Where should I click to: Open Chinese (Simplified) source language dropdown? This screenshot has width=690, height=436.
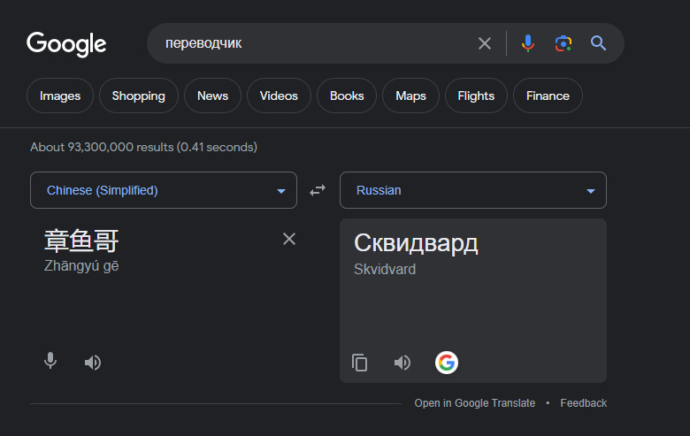click(164, 190)
